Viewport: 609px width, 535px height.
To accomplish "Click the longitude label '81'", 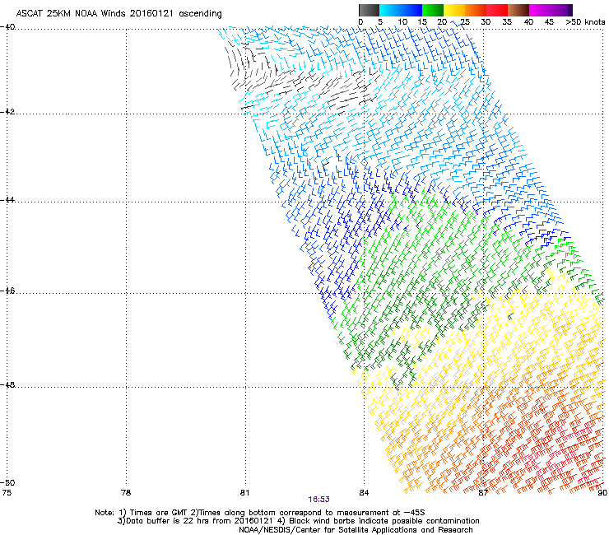I will (x=244, y=493).
